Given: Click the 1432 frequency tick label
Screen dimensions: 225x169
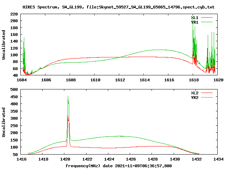Looking at the screenshot, I should coord(197,159).
